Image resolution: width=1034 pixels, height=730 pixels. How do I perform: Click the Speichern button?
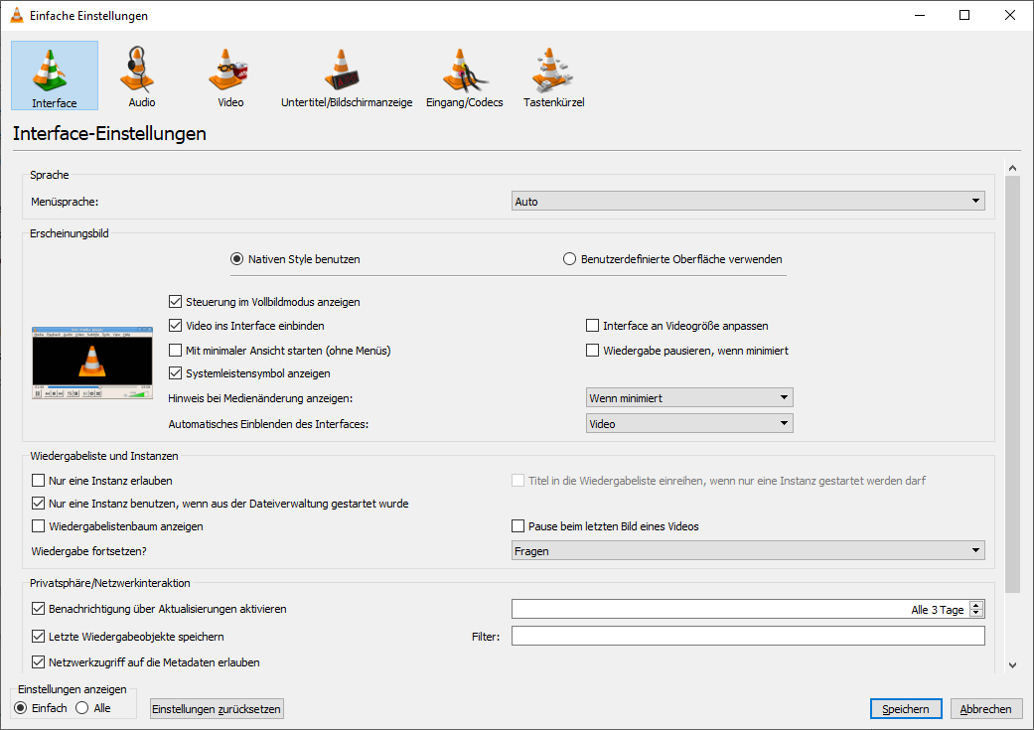905,708
